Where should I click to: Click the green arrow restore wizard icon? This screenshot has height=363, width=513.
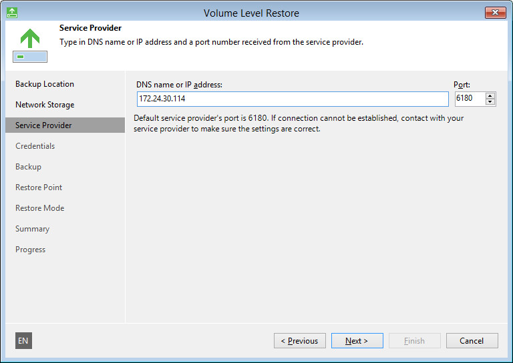tap(29, 44)
